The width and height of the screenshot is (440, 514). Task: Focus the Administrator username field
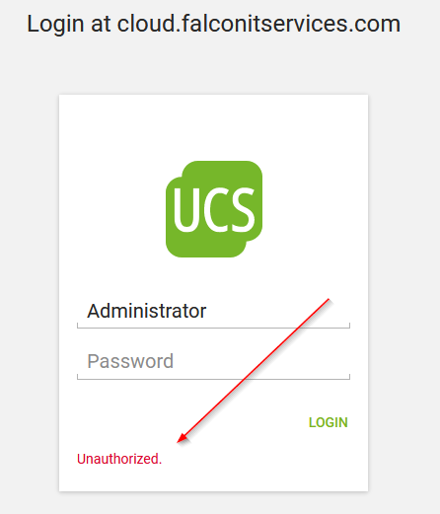click(x=213, y=311)
